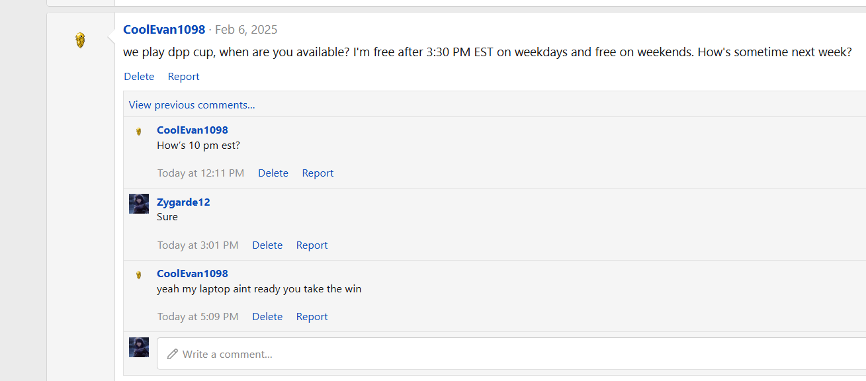
Task: Click small avatar beside "How's 10 pm est?" comment
Action: tap(139, 131)
